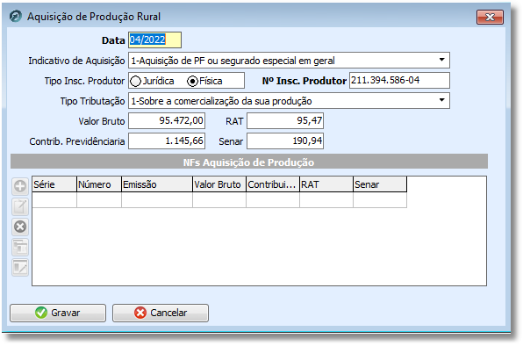
Task: Click the Nº Insc. Produtor field
Action: pos(399,81)
